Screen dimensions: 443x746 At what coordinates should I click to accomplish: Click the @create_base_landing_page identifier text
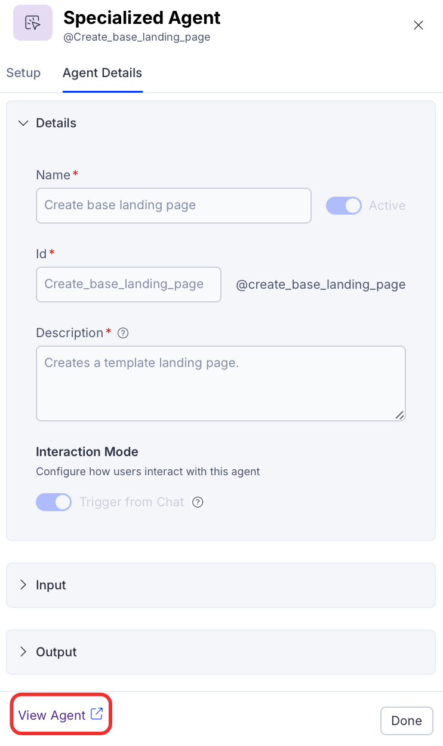[321, 285]
